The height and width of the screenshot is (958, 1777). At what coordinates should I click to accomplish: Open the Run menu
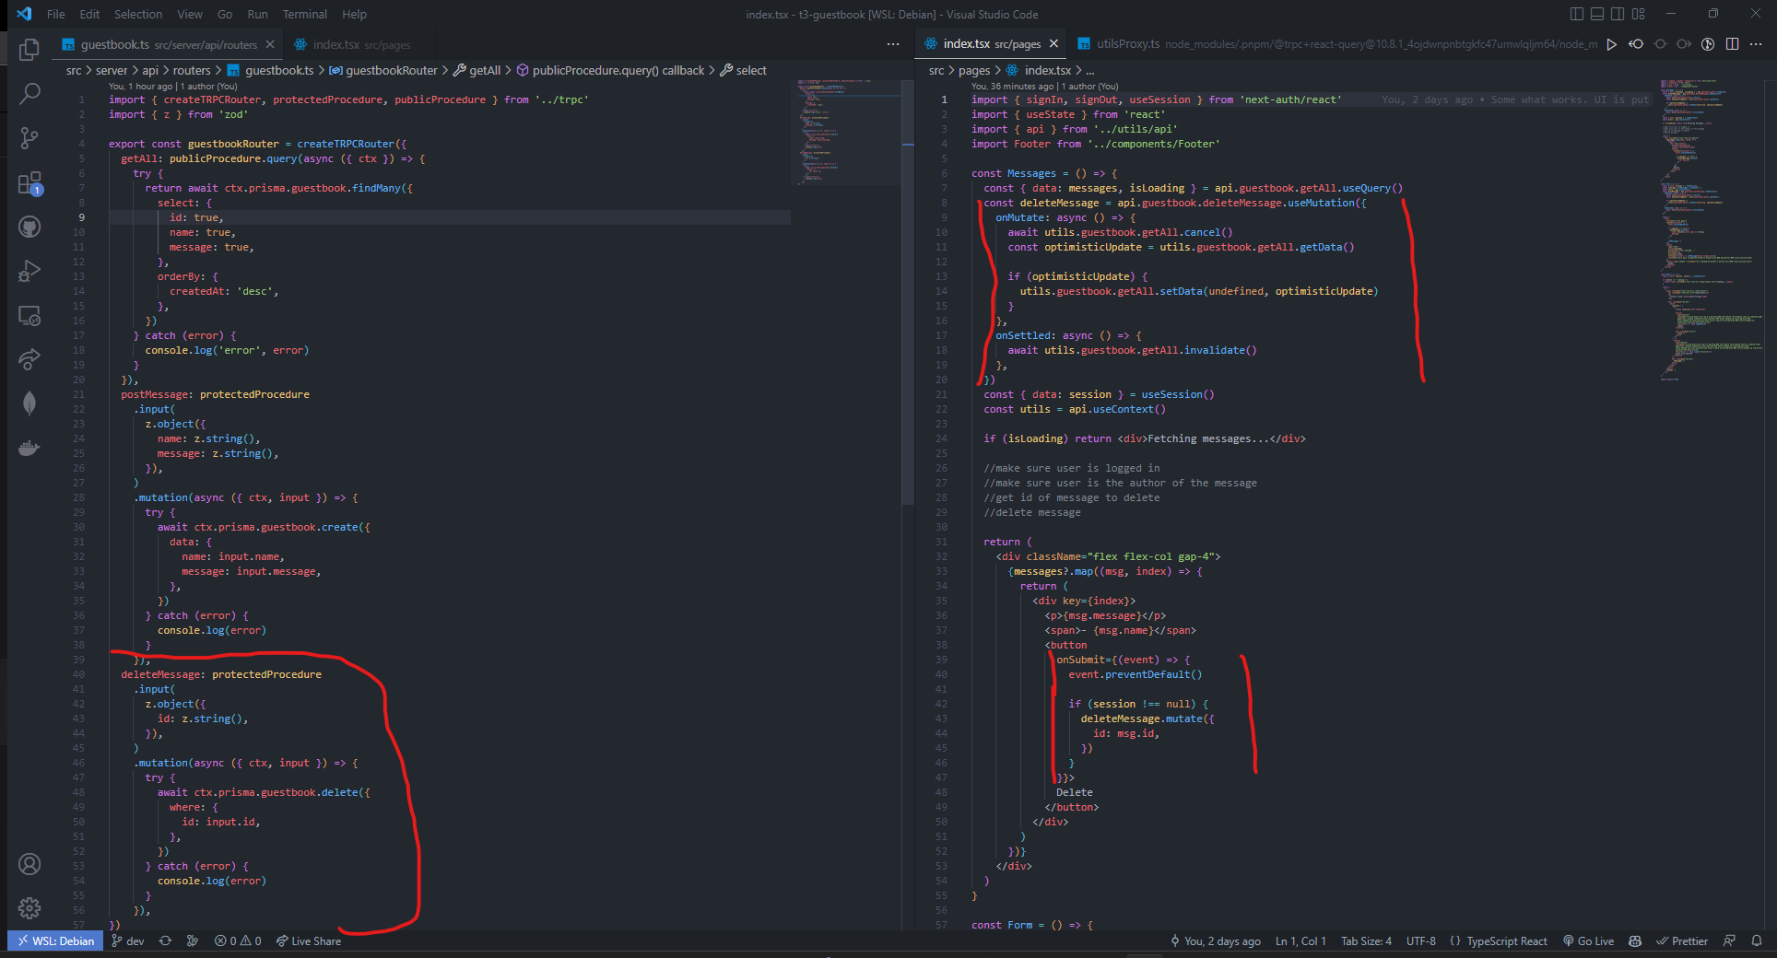point(258,14)
